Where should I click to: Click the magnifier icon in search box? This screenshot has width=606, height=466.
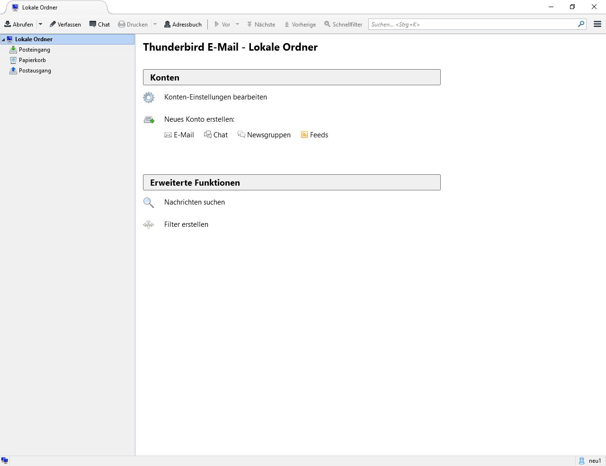click(581, 24)
